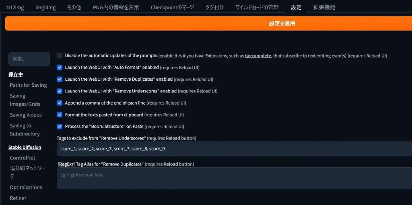Open Saving Images/Grids settings section
Screen dimensions: 412x205
click(x=25, y=100)
